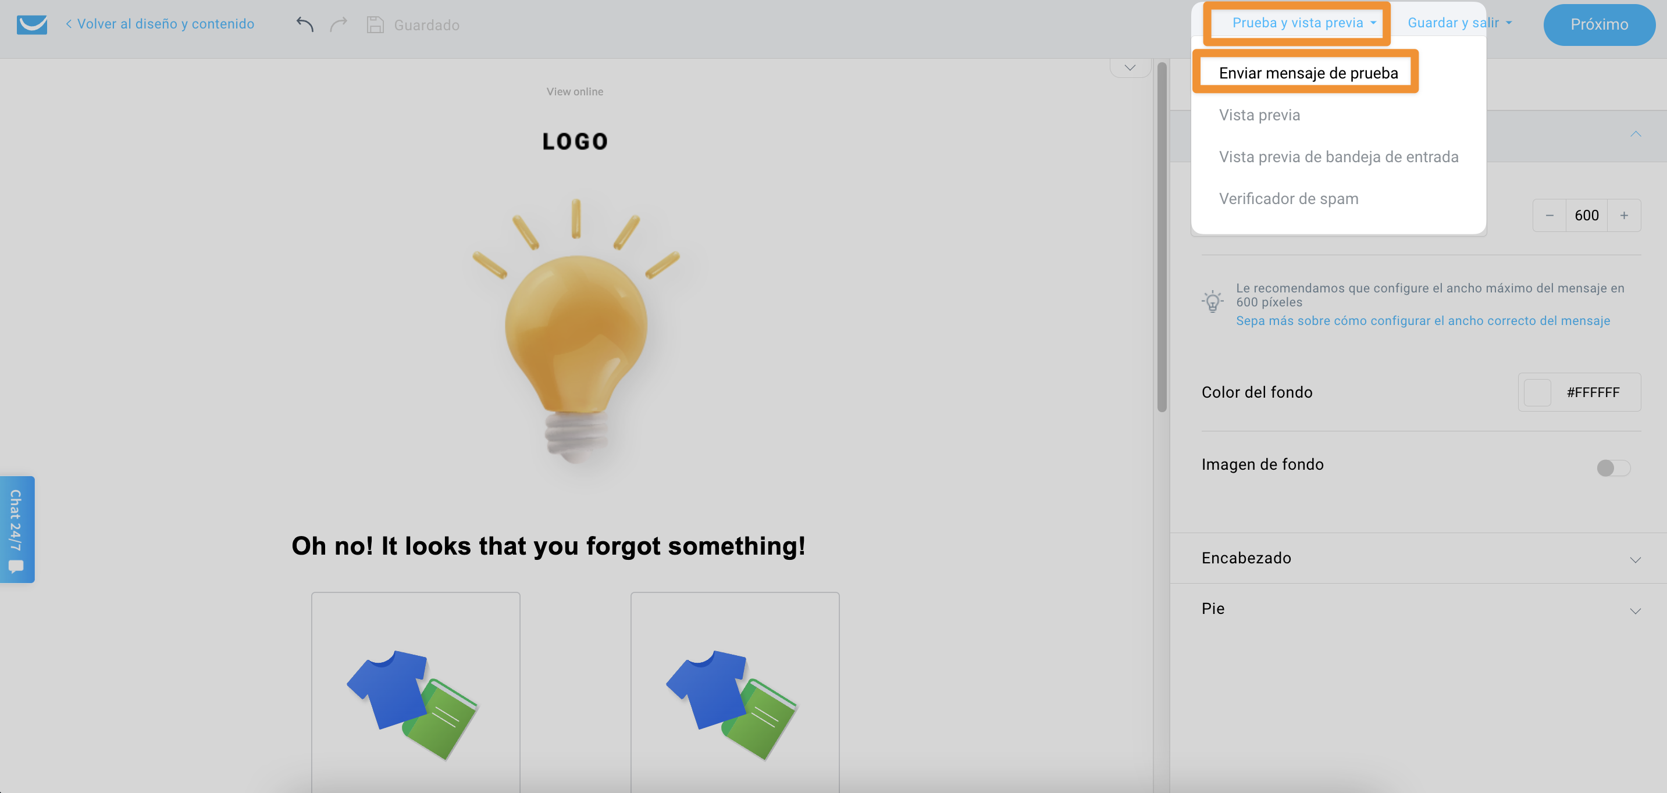Open the Guardar y salir dropdown
1667x793 pixels.
coord(1459,23)
